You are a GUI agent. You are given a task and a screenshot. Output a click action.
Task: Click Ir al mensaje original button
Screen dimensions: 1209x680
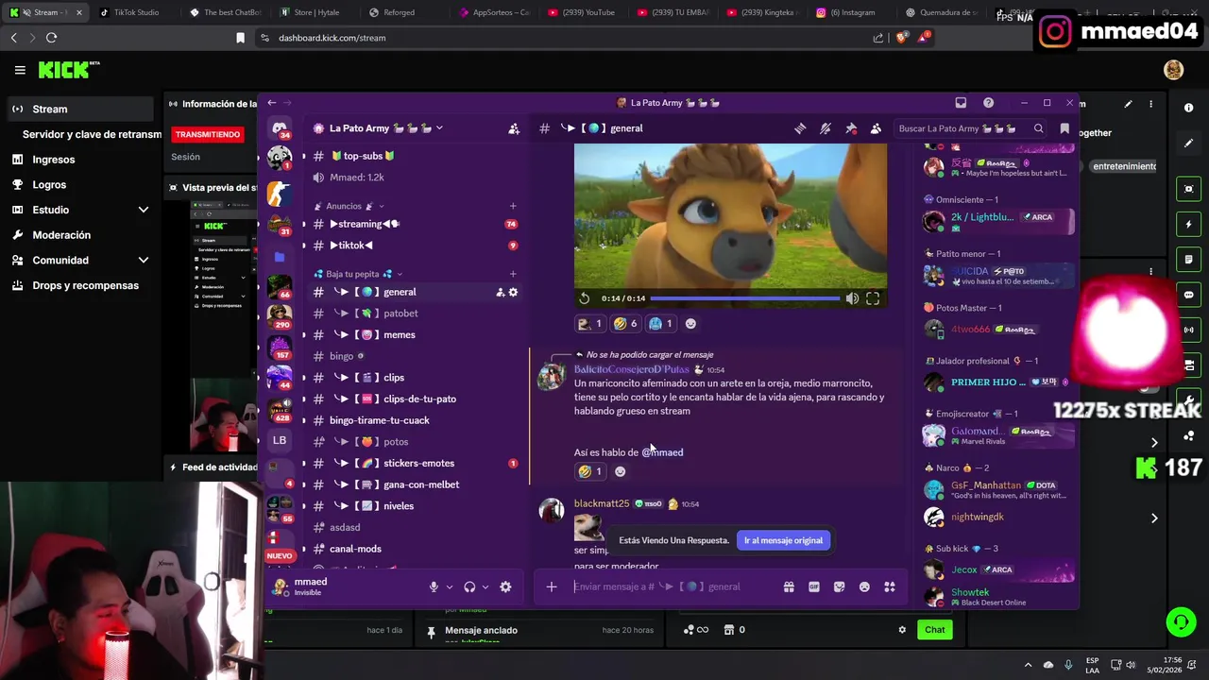(783, 540)
